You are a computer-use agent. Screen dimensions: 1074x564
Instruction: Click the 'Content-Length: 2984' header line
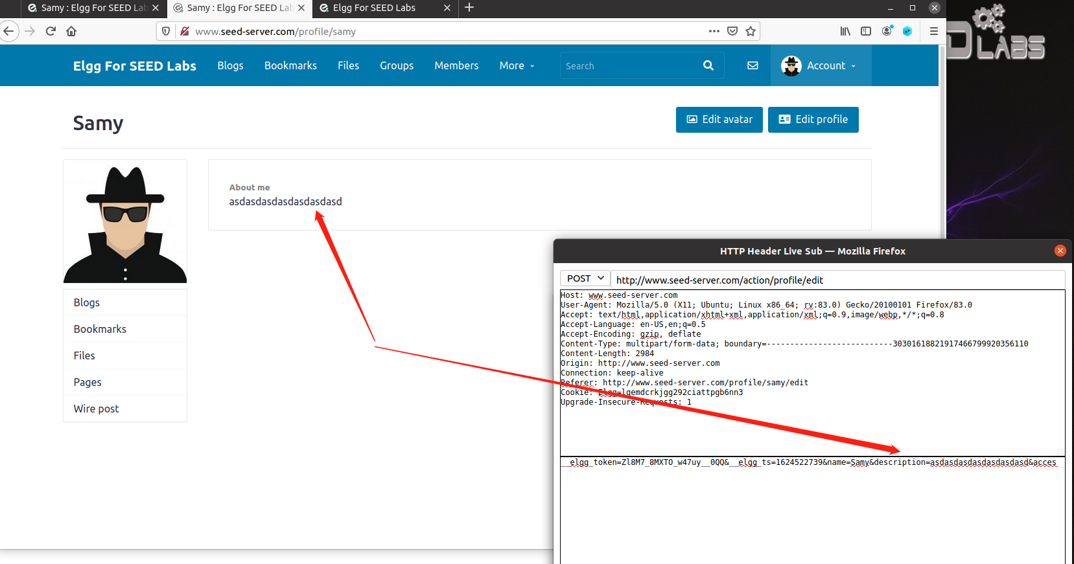[607, 354]
